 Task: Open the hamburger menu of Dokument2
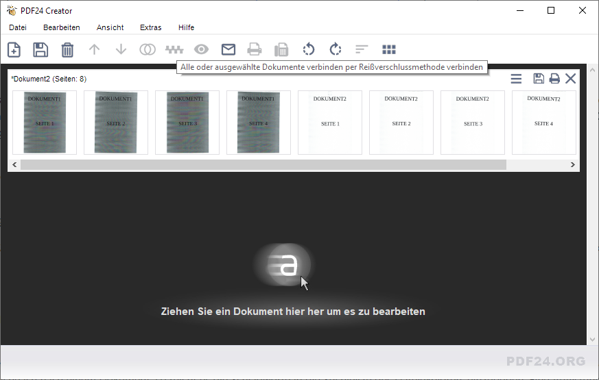(516, 79)
